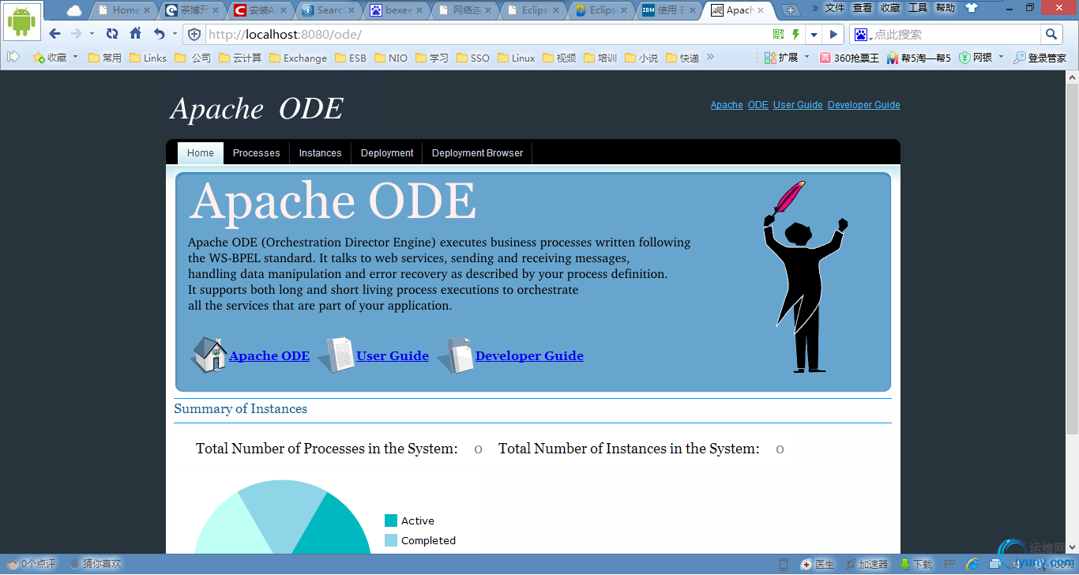Open the Deployment Browser navigation tab
1079x575 pixels.
coord(477,153)
